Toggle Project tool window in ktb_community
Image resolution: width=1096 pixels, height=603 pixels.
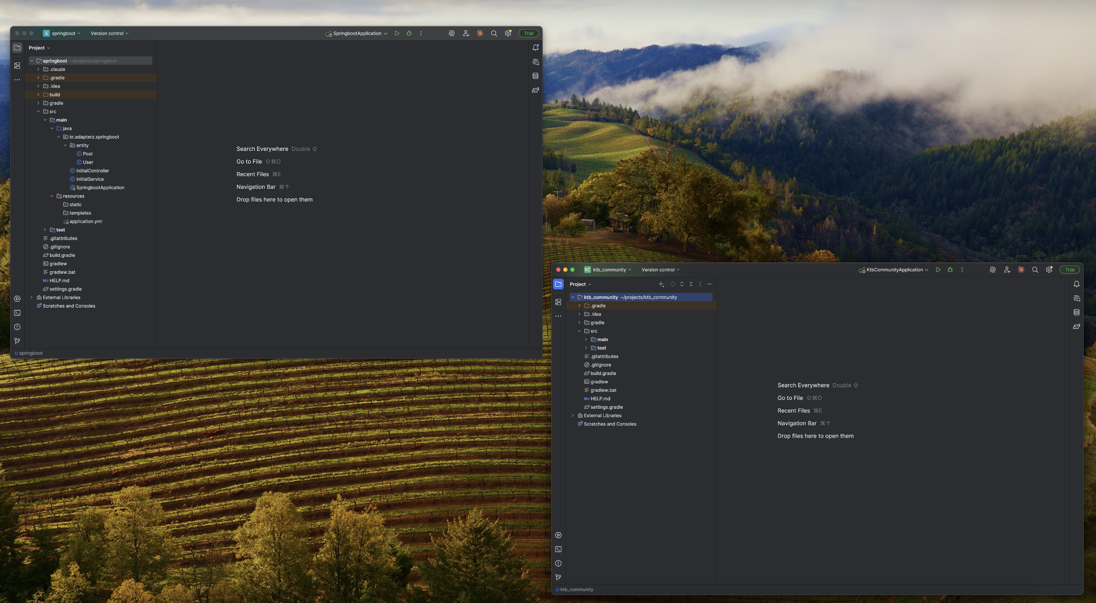pyautogui.click(x=558, y=284)
